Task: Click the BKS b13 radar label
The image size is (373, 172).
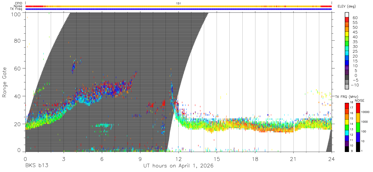Action: click(37, 166)
